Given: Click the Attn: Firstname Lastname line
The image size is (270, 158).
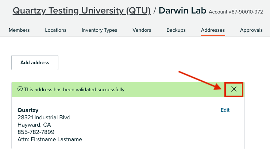Looking at the screenshot, I should [50, 139].
